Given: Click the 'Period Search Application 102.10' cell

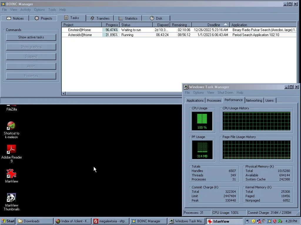Looking at the screenshot, I should pos(256,35).
